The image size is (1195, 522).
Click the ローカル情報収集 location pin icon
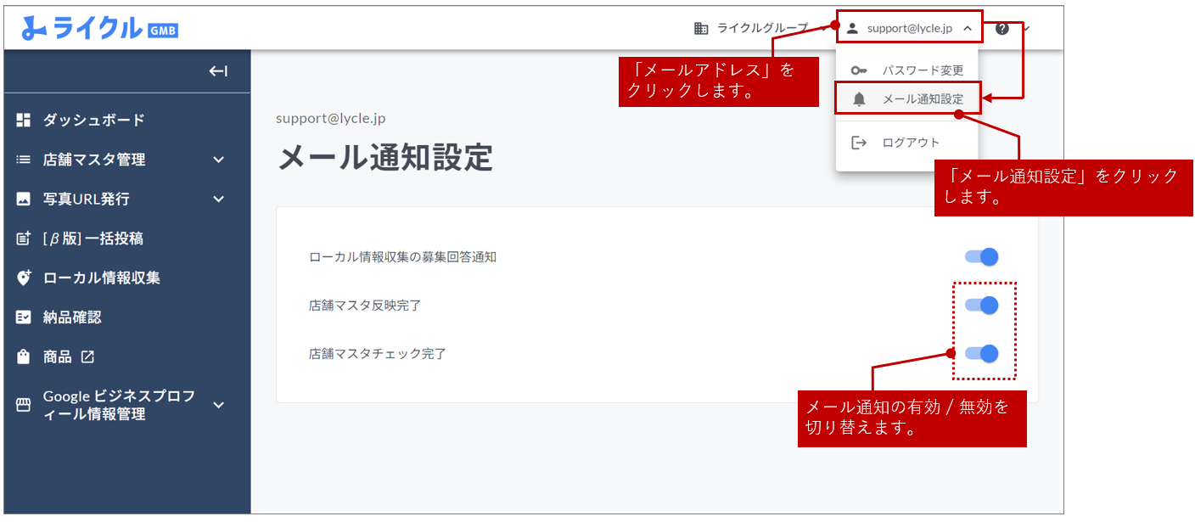point(24,278)
